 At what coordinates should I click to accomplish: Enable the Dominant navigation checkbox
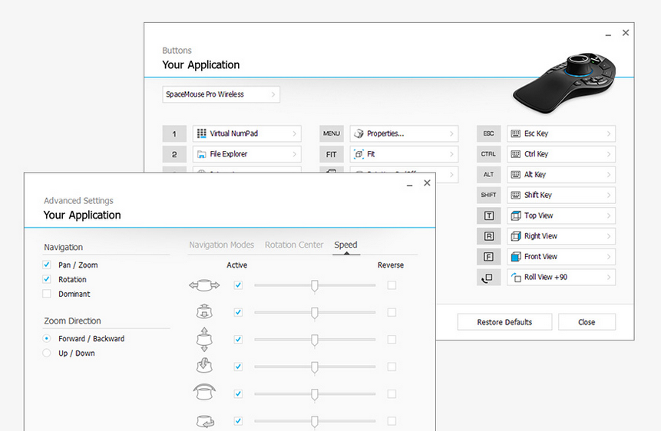(47, 294)
